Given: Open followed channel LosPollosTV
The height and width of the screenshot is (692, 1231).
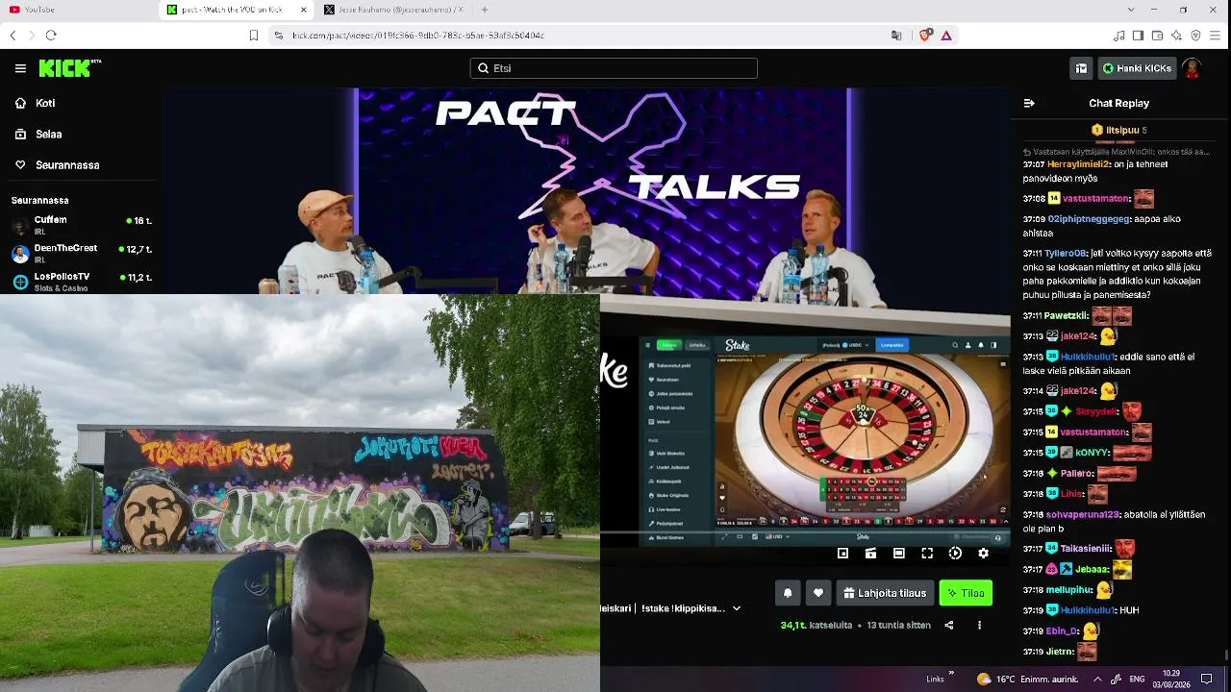Looking at the screenshot, I should [x=81, y=281].
